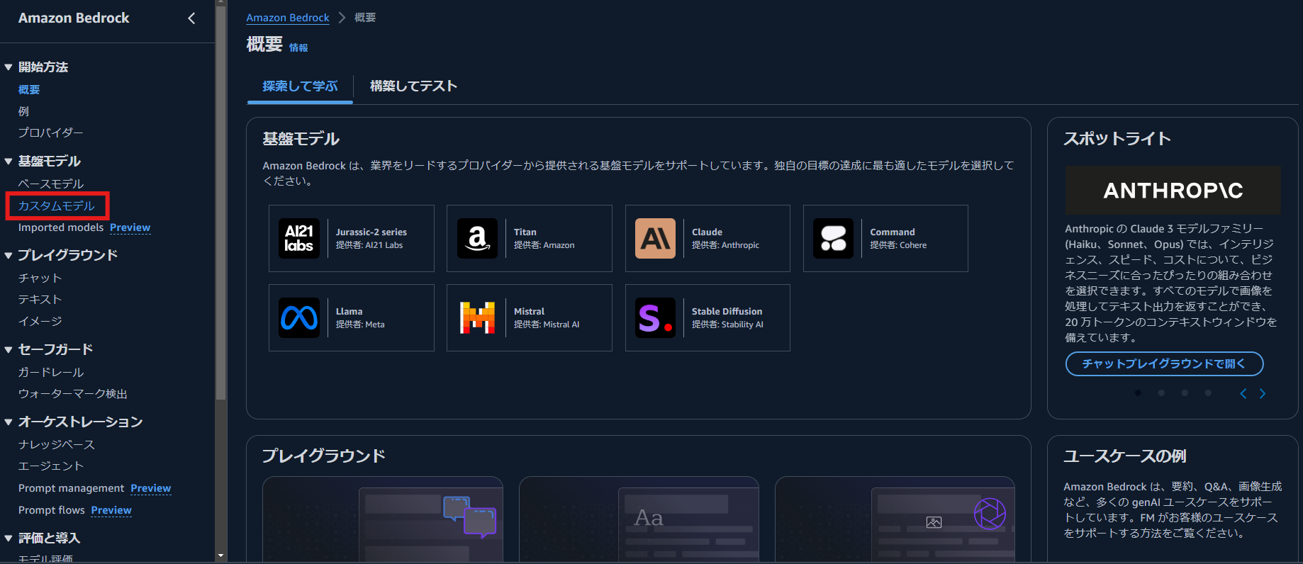
Task: Open the ウォーターマーク検出 sidebar item
Action: 72,393
